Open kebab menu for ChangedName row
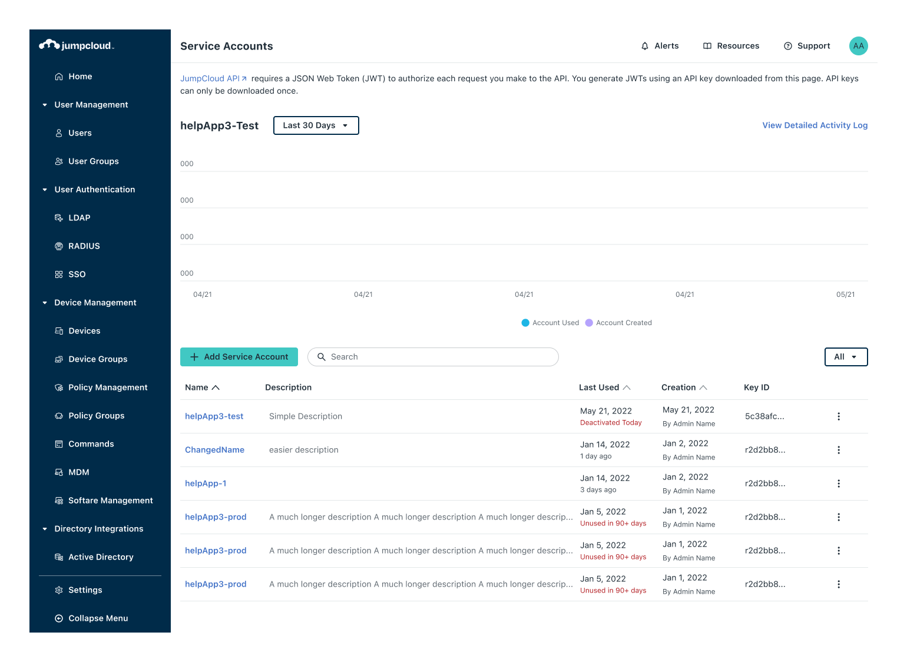 point(839,450)
